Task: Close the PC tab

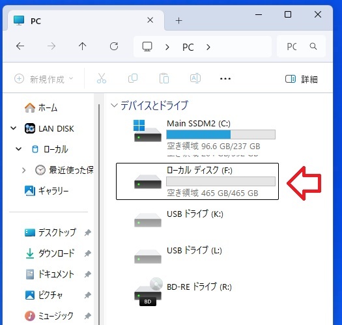Action: (x=150, y=20)
